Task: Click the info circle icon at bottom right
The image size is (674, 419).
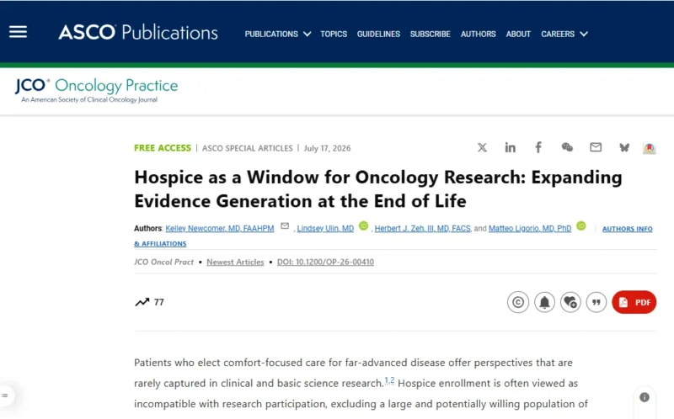Action: click(x=645, y=397)
